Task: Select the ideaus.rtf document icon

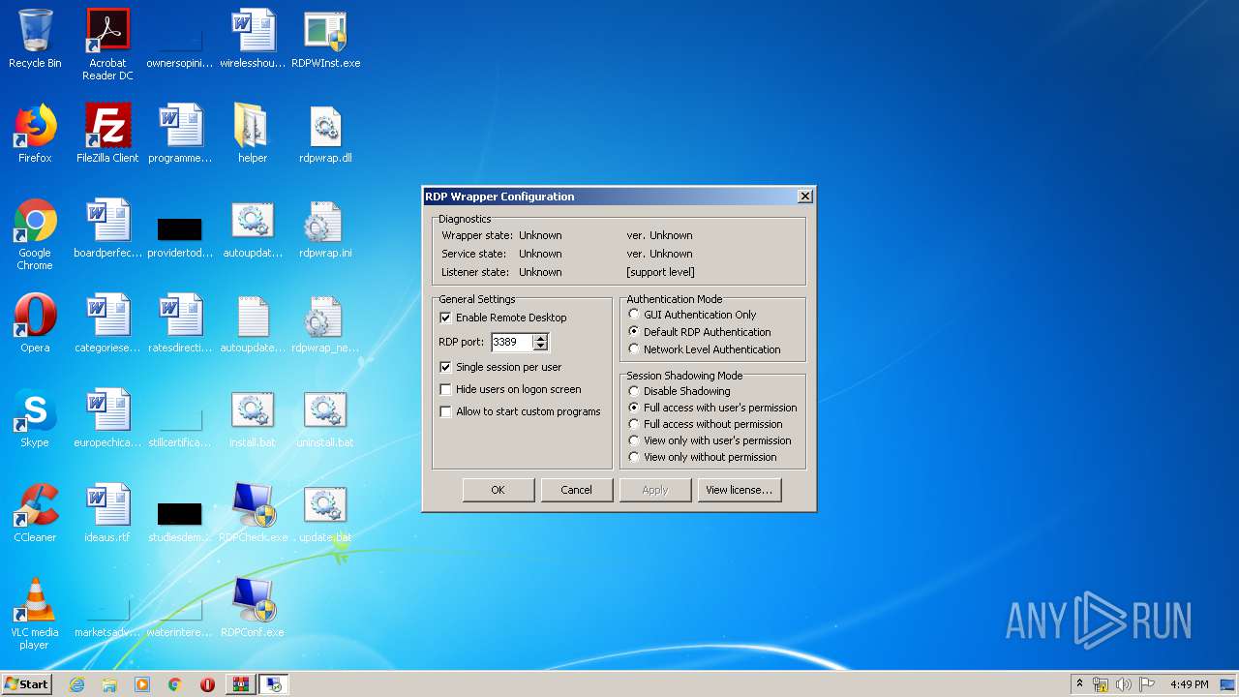Action: [107, 513]
